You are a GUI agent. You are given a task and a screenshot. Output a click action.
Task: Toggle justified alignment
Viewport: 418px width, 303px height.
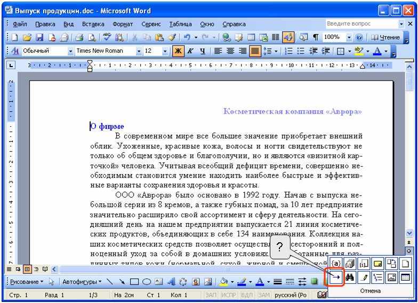pyautogui.click(x=255, y=51)
